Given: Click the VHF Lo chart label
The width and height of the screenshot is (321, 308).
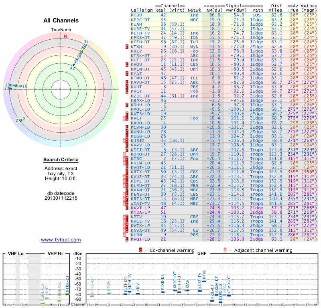Looking at the screenshot, I should click(x=16, y=253).
